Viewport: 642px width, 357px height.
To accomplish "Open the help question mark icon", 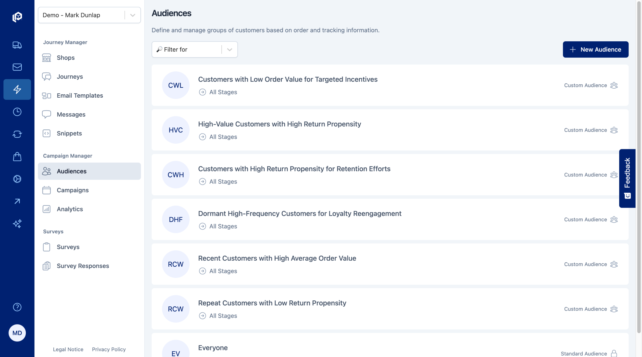I will click(x=17, y=307).
